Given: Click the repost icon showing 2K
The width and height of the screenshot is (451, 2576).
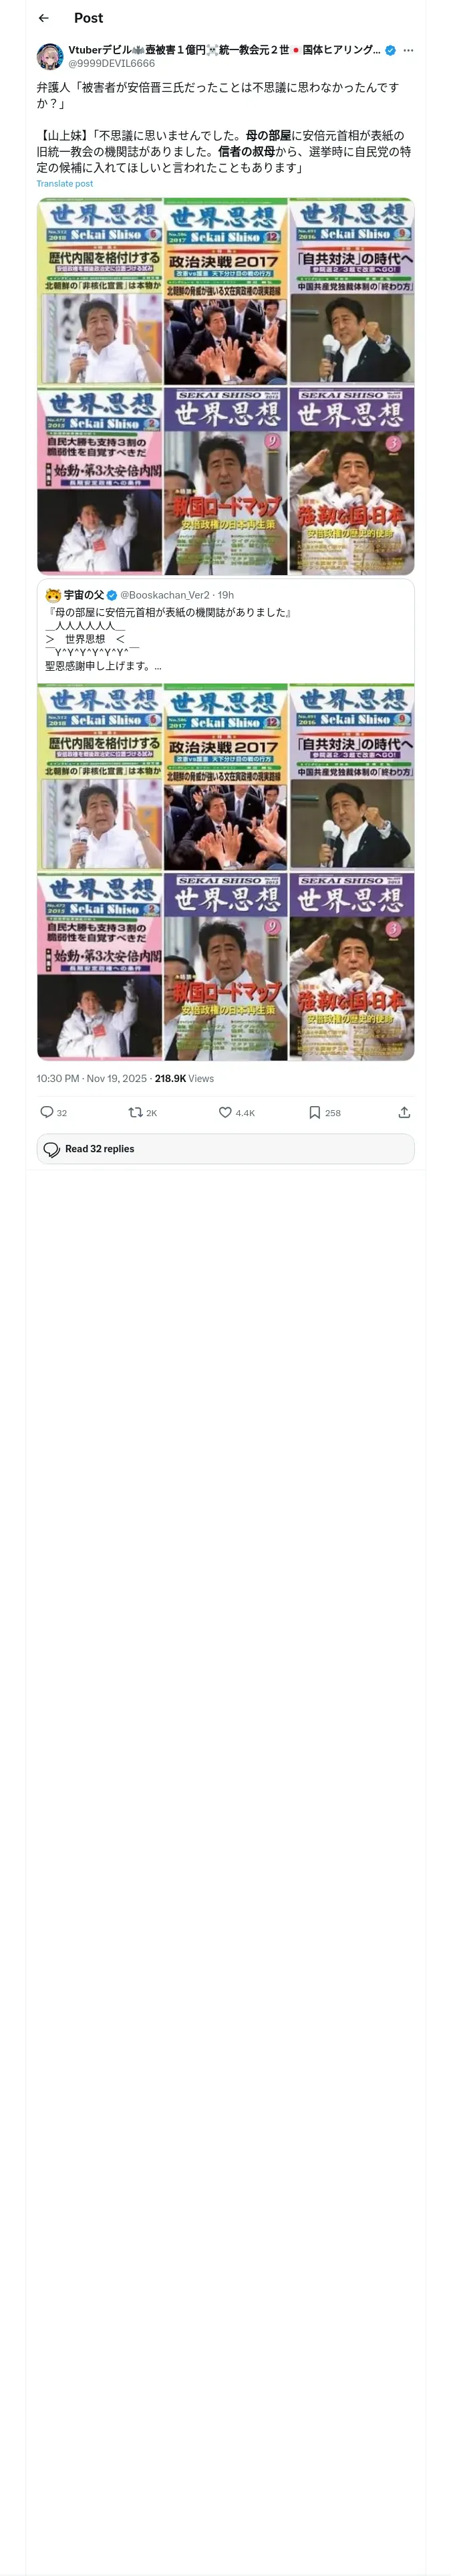Looking at the screenshot, I should click(x=136, y=1112).
